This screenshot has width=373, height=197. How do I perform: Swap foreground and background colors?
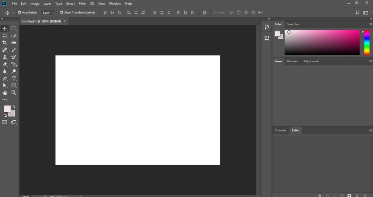click(x=14, y=106)
